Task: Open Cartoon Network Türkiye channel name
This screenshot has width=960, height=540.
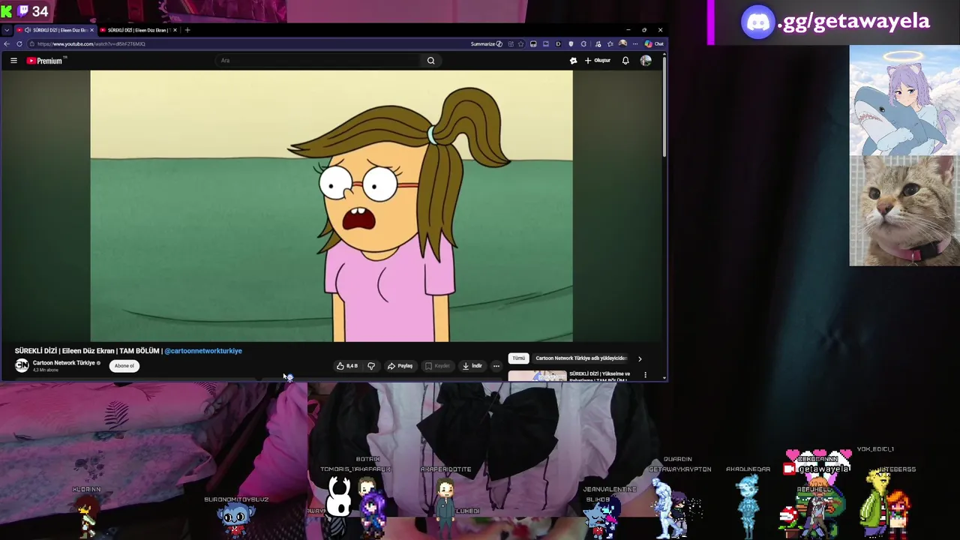Action: (x=64, y=363)
